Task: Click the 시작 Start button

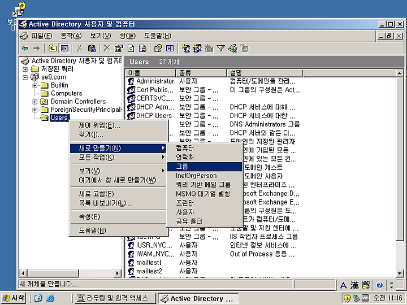Action: point(13,298)
